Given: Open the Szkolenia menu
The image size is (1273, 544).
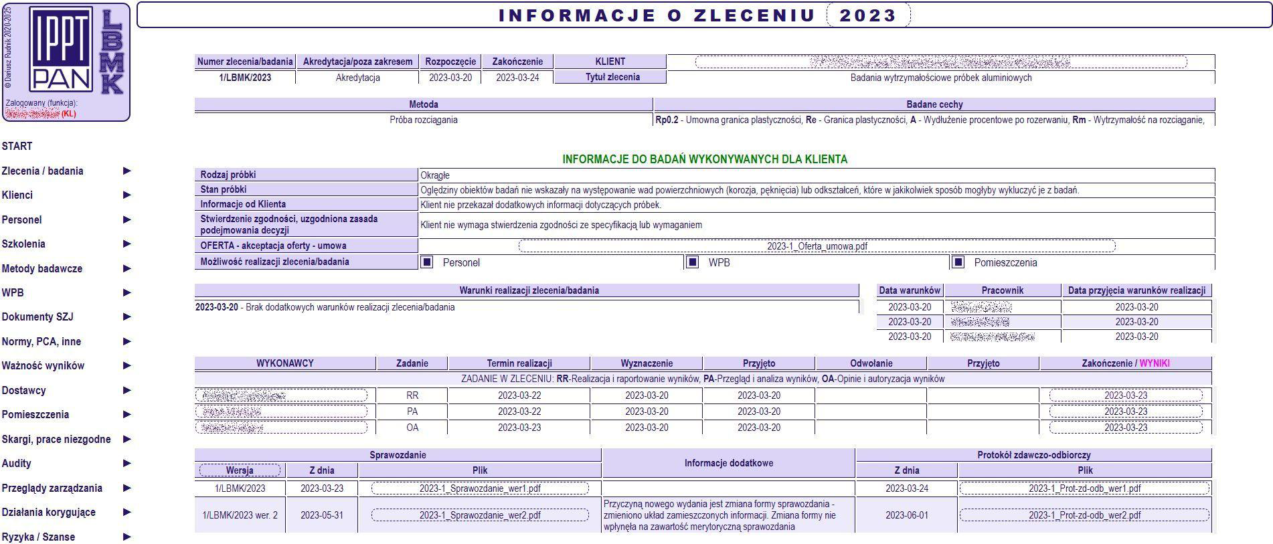Looking at the screenshot, I should tap(23, 244).
